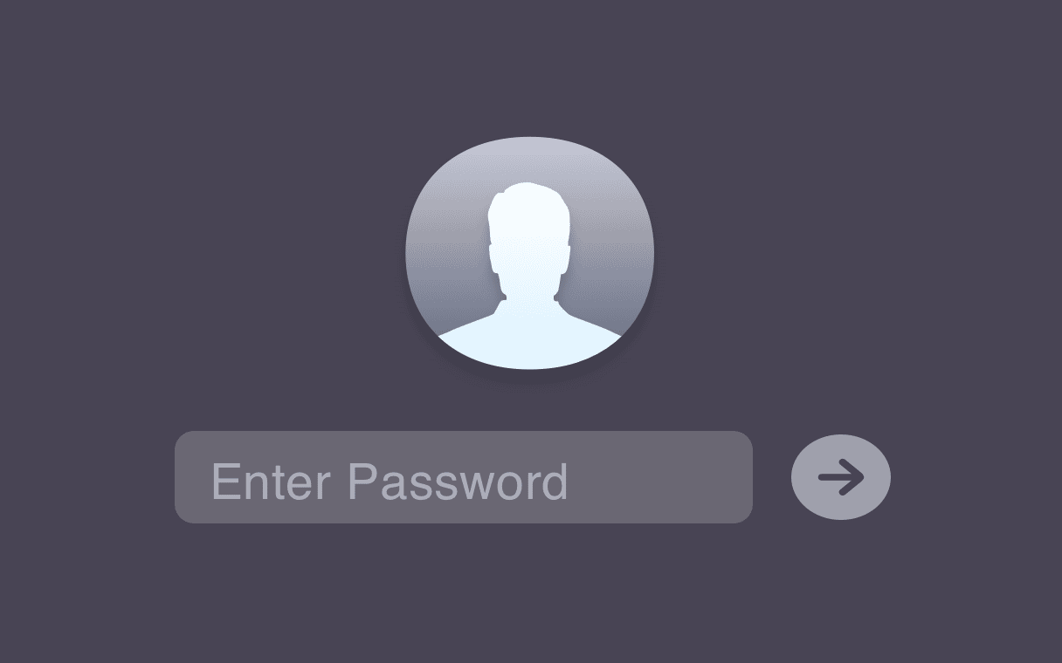Click the empty right side of password field
1062x663 pixels.
pos(659,477)
